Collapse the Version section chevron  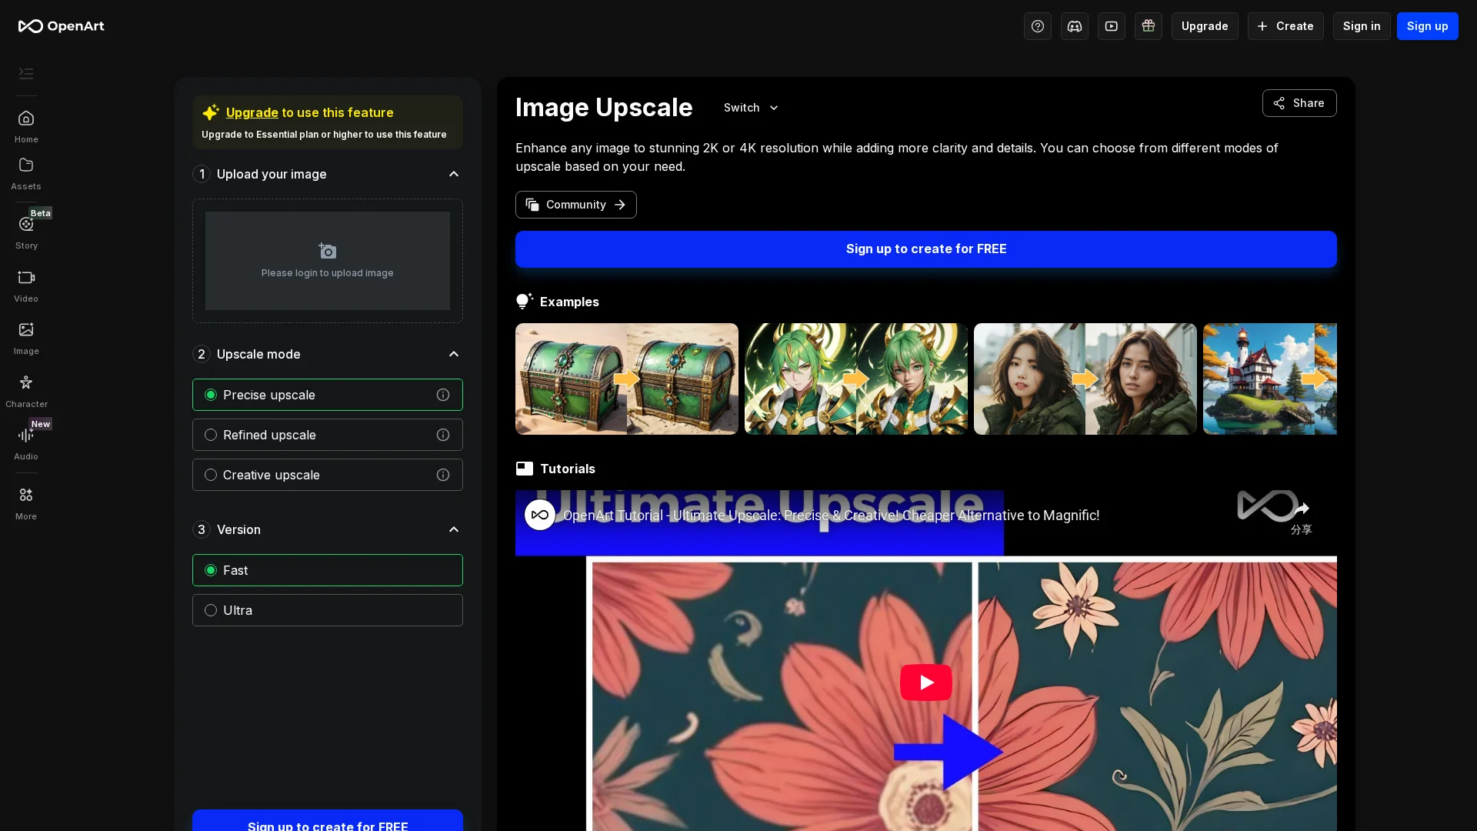[x=454, y=529]
